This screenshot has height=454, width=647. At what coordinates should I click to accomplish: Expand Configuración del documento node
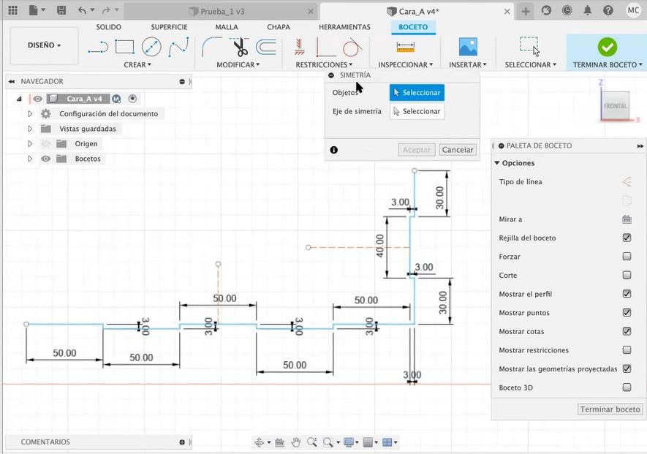[x=30, y=113]
